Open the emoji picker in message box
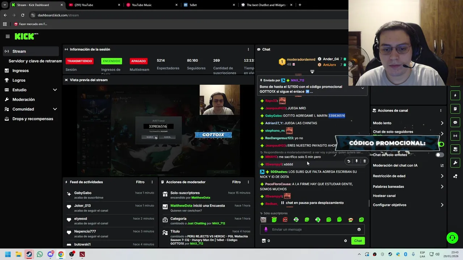 pyautogui.click(x=359, y=229)
